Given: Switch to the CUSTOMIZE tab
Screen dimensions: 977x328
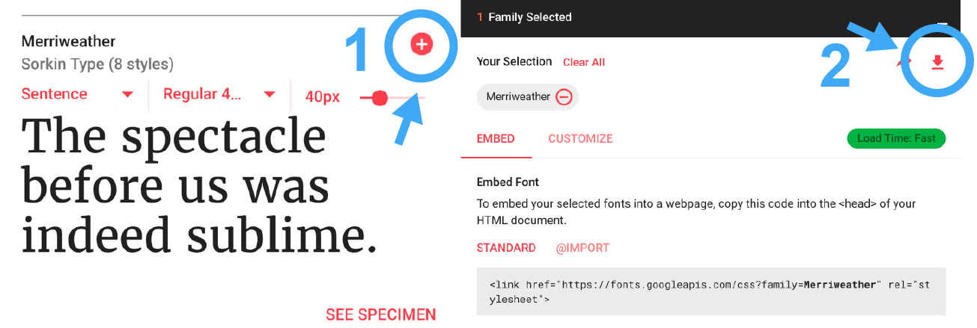Looking at the screenshot, I should (x=580, y=139).
